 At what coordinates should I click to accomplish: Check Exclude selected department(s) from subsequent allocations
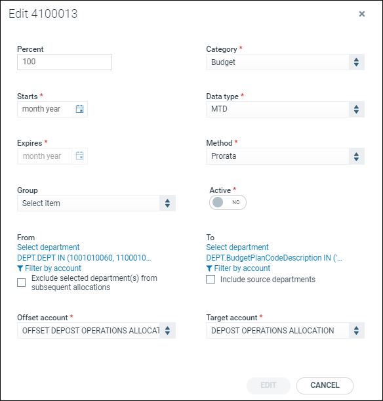[22, 283]
